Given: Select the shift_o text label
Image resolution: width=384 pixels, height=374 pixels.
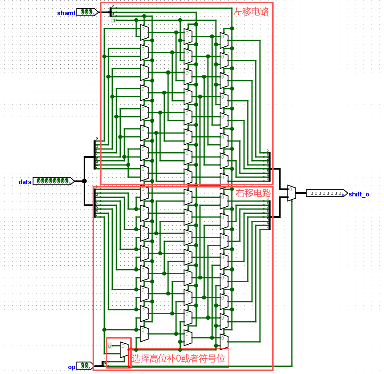Looking at the screenshot, I should (359, 194).
